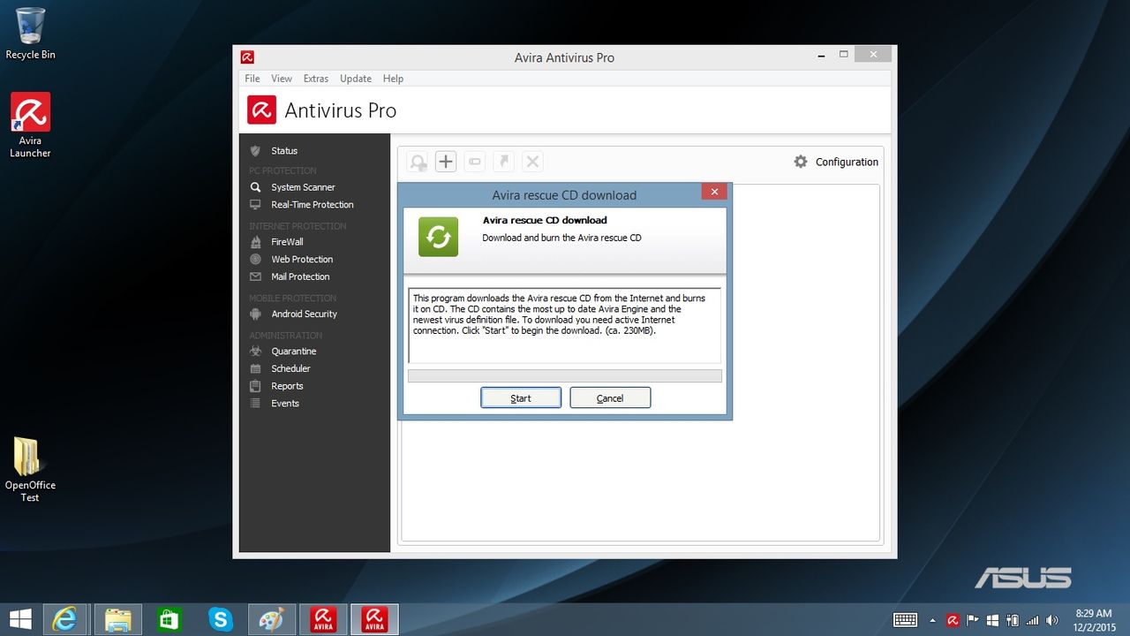Open Quarantine in the sidebar
This screenshot has width=1130, height=636.
293,352
